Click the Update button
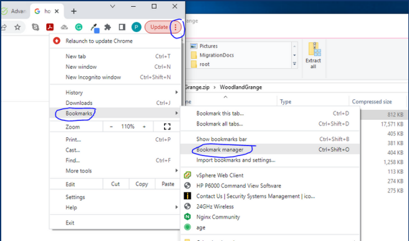This screenshot has height=241, width=409. coord(159,27)
